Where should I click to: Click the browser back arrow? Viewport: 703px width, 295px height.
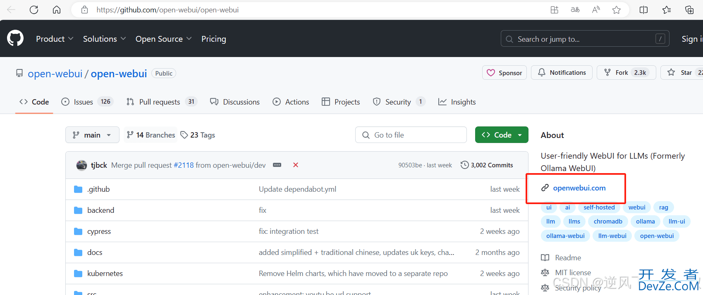coord(11,10)
